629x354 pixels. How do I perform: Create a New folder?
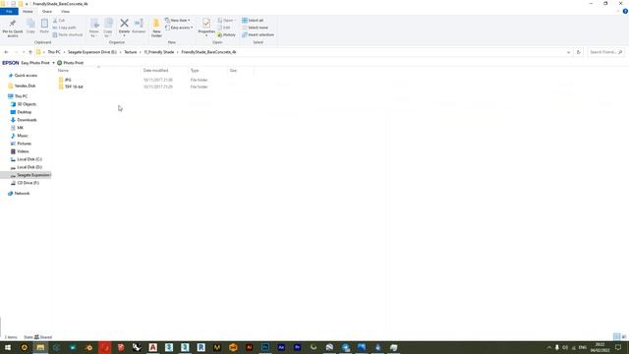tap(156, 29)
